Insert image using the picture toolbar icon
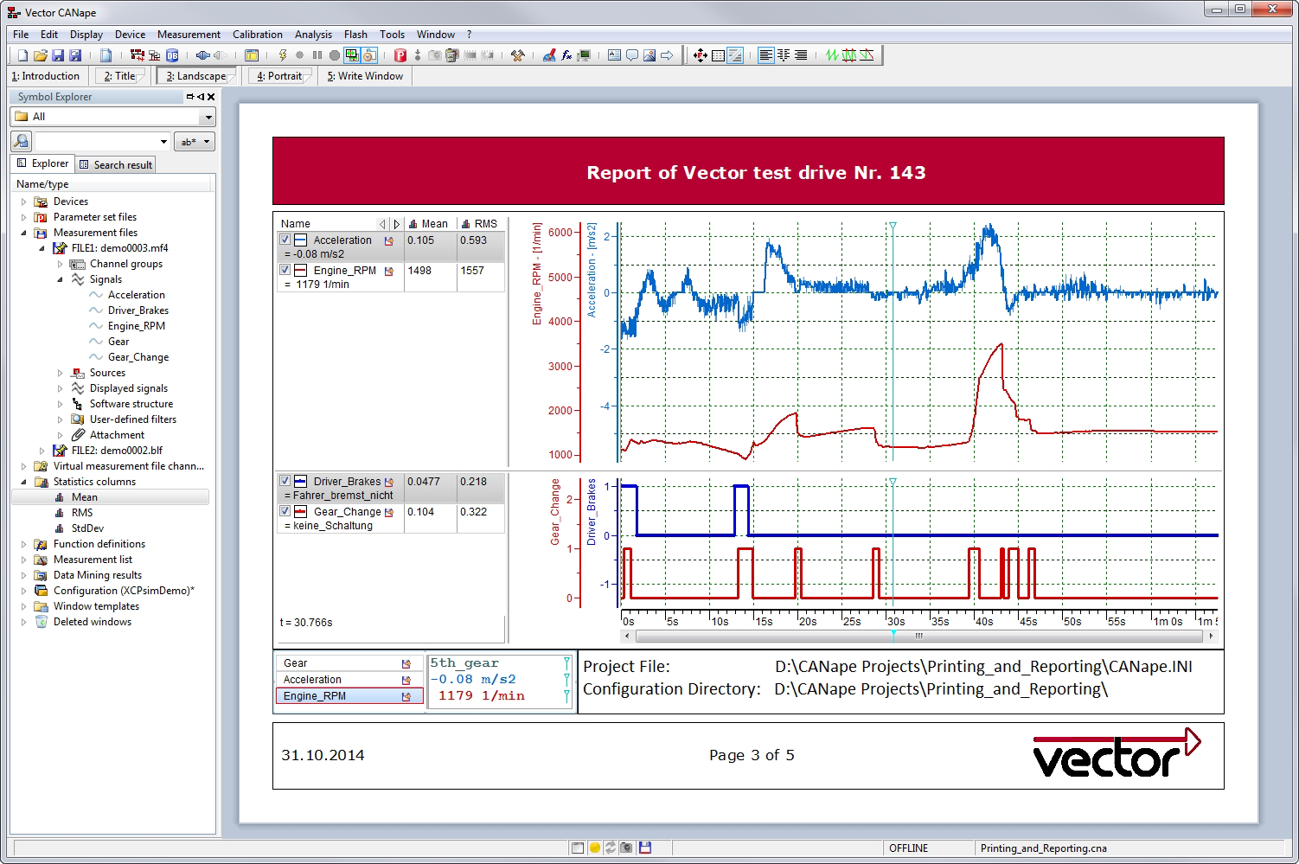This screenshot has height=864, width=1299. pos(649,55)
